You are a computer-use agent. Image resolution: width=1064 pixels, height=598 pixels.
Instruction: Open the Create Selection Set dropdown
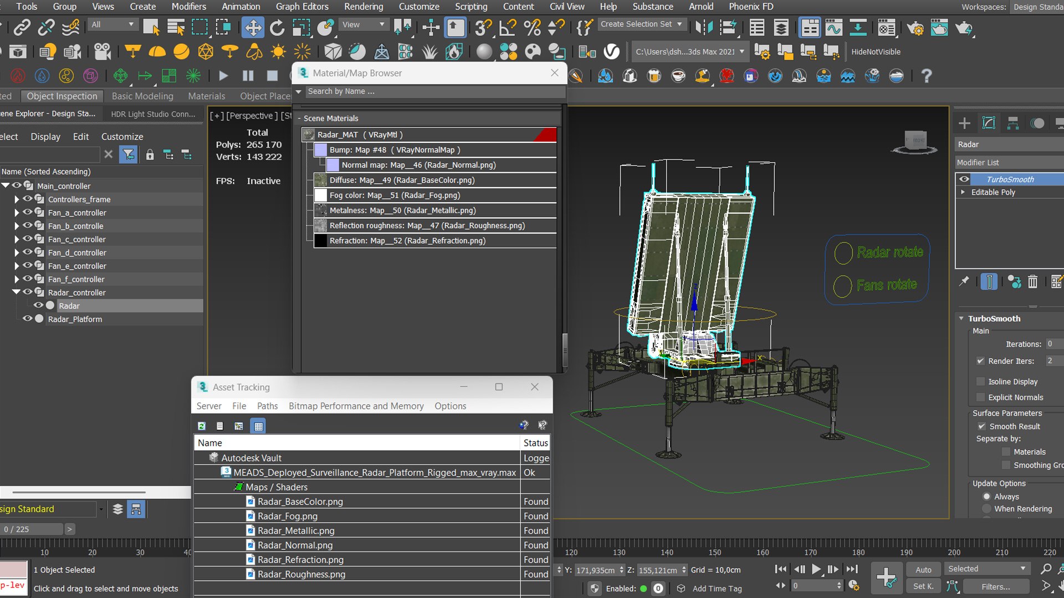(x=679, y=24)
